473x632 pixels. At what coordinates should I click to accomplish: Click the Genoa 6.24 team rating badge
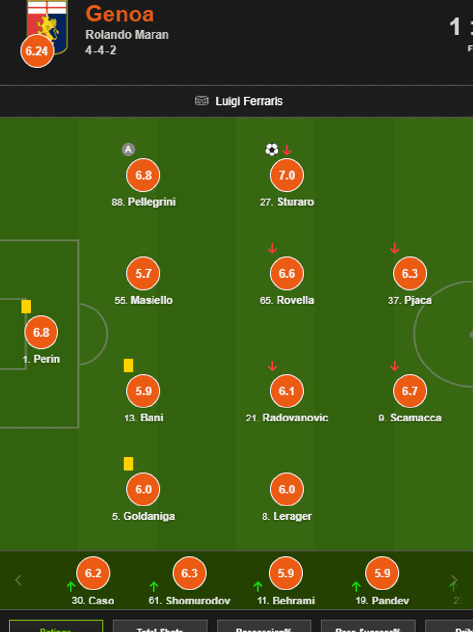[37, 51]
